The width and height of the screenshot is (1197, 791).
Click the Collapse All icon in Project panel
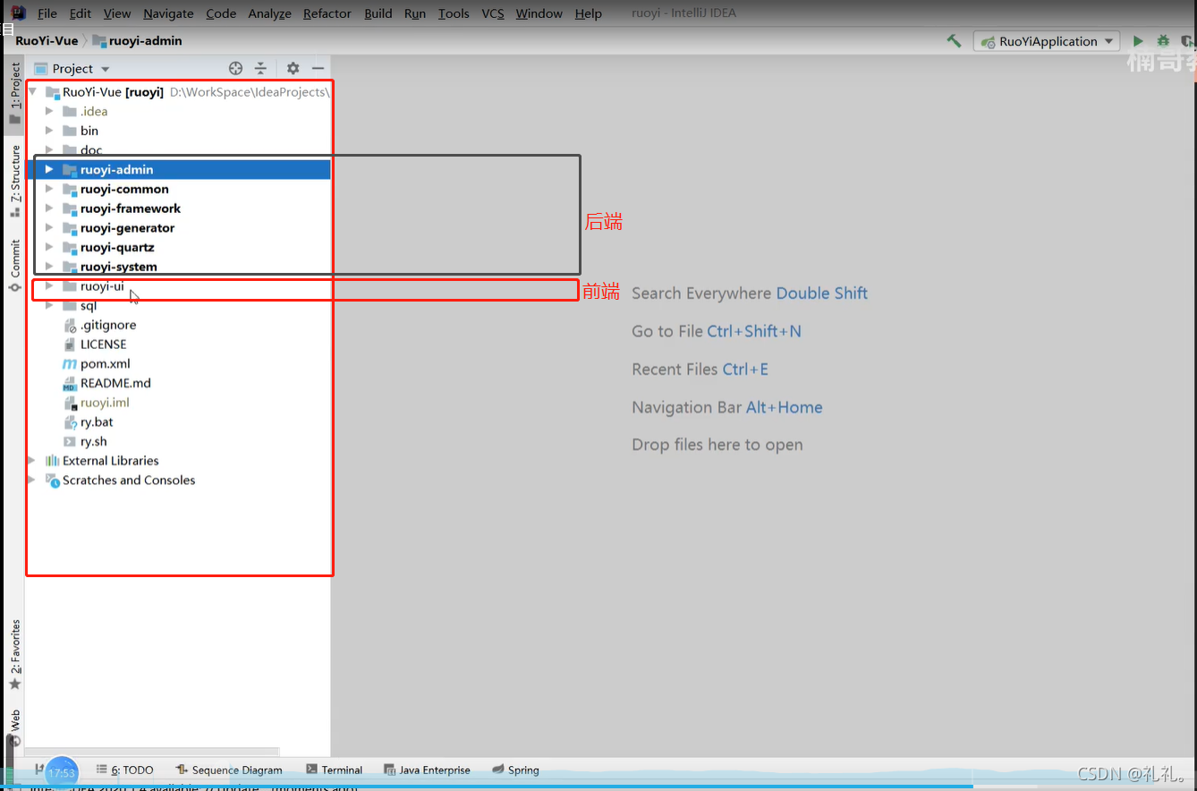tap(260, 68)
